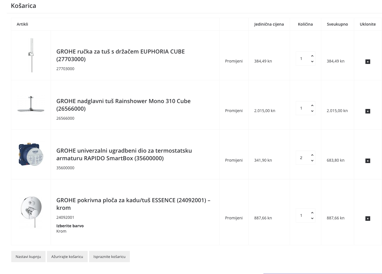
Task: Click the Artikli column header
Action: [x=22, y=24]
